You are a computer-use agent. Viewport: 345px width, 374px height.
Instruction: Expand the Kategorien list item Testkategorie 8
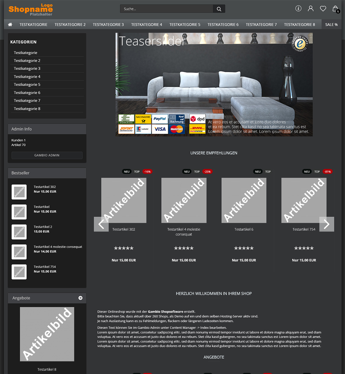(27, 108)
